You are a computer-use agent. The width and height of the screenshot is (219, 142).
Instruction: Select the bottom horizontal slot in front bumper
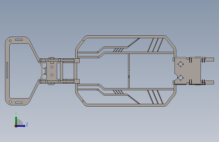coord(19,103)
